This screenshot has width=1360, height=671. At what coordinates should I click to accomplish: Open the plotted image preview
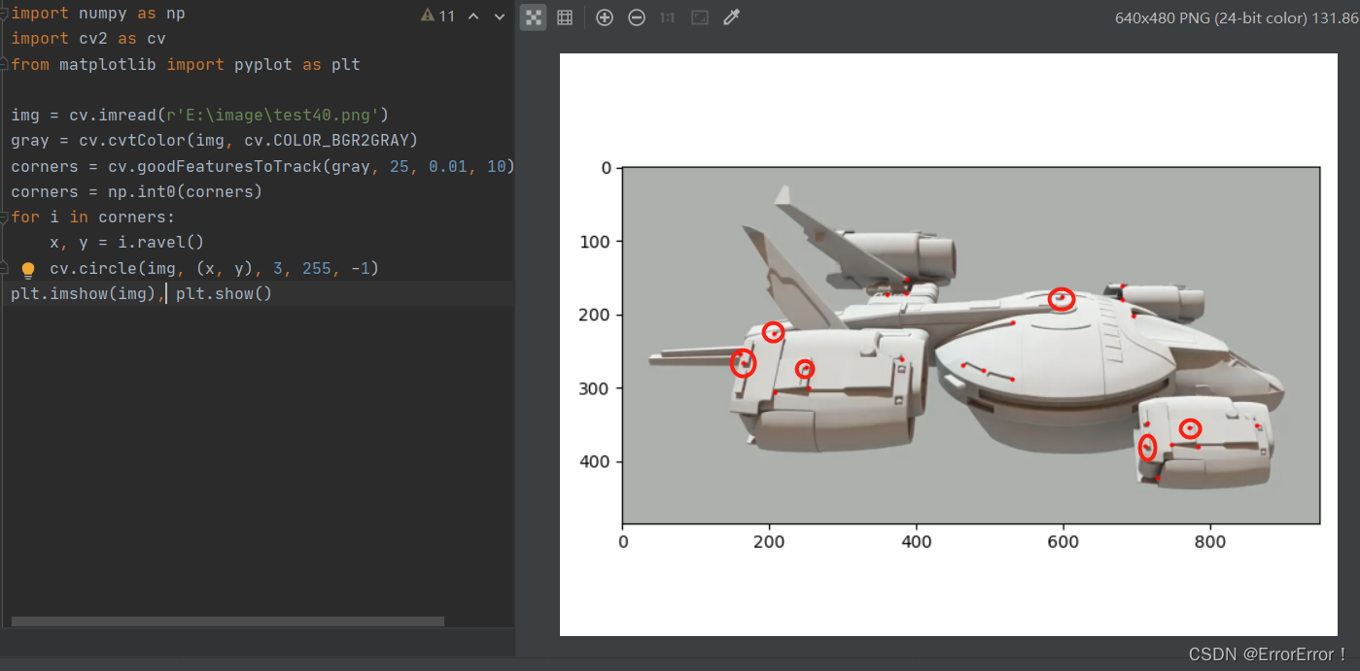click(x=948, y=345)
